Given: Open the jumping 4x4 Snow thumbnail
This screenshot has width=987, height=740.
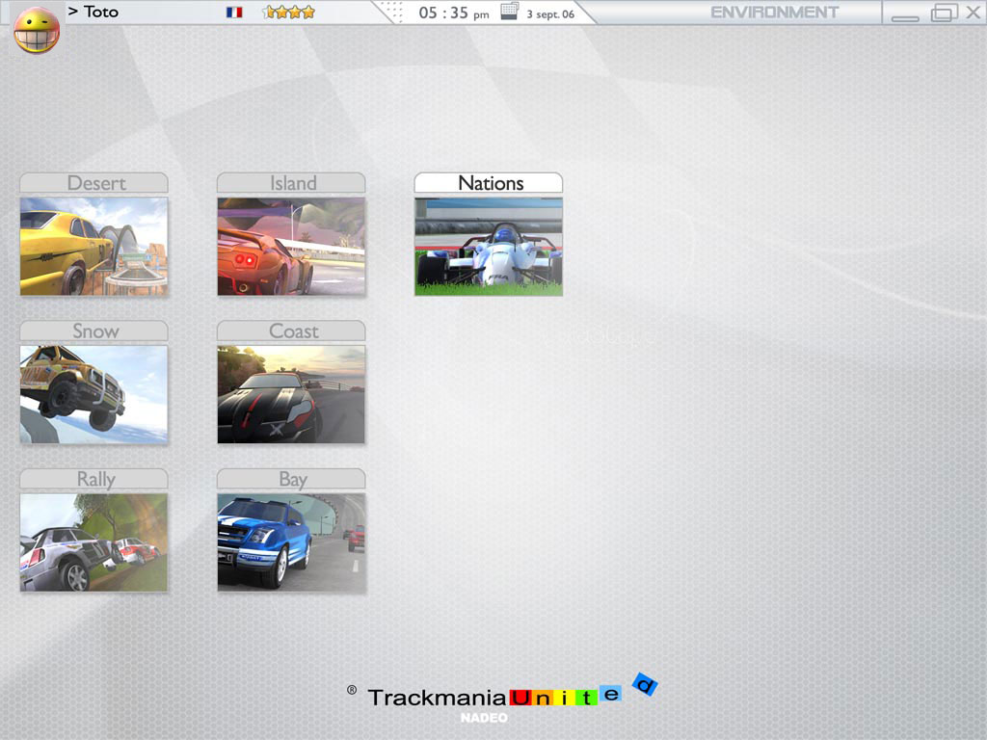Looking at the screenshot, I should click(x=94, y=395).
